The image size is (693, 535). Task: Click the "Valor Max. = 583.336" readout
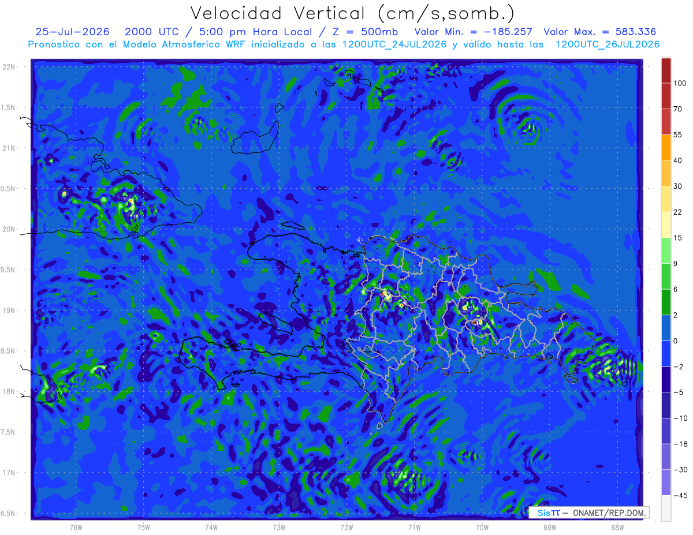point(600,32)
